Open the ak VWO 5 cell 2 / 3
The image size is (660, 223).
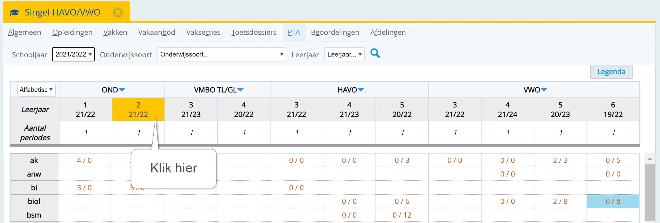560,160
